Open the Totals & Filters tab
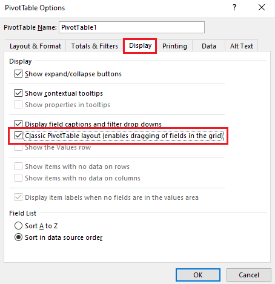Image resolution: width=275 pixels, height=284 pixels. point(94,46)
